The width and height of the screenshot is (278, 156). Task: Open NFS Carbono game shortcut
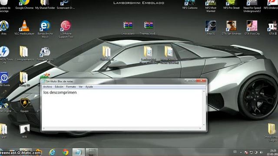point(190,5)
